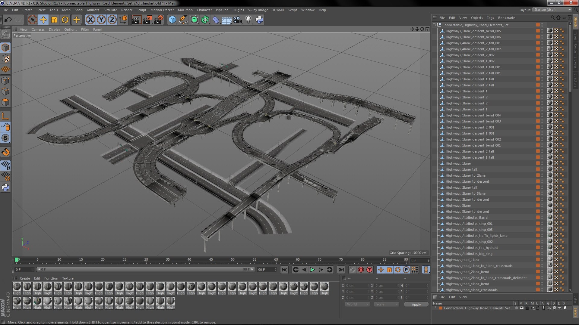Click the Scale tool icon
Screen dimensions: 579x325
coord(54,20)
